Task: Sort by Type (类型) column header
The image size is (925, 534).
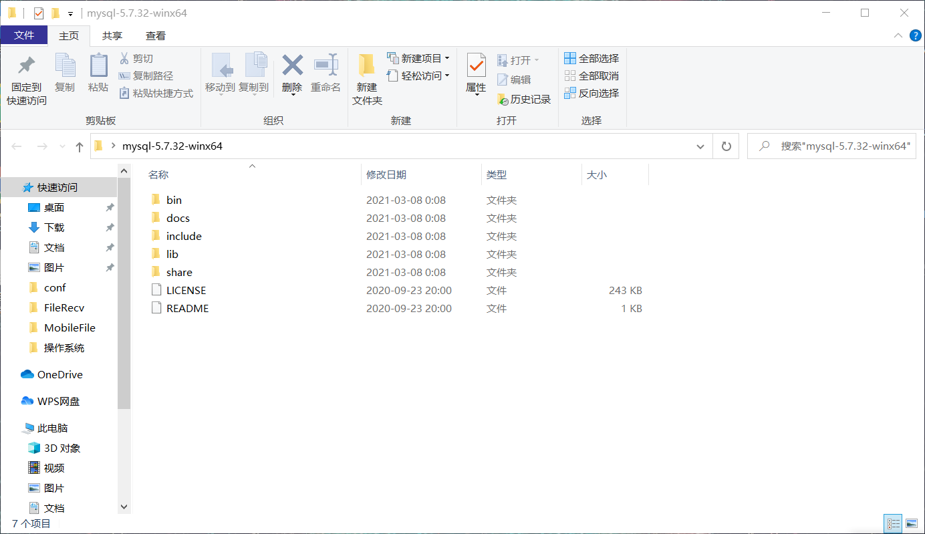Action: click(x=497, y=174)
